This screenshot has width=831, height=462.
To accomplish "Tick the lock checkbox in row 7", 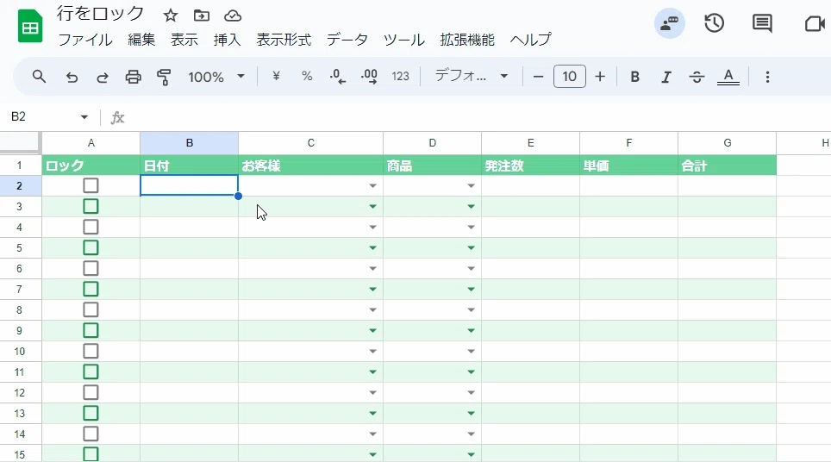I will (91, 289).
